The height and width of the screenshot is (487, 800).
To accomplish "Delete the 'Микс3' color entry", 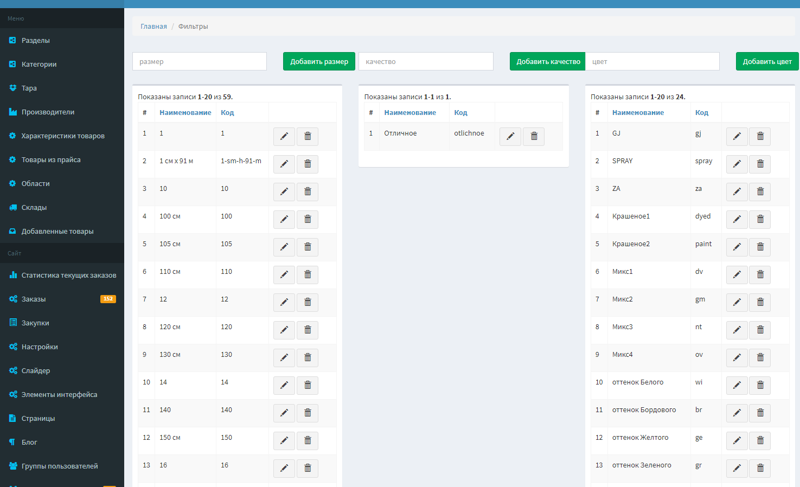I will point(760,330).
